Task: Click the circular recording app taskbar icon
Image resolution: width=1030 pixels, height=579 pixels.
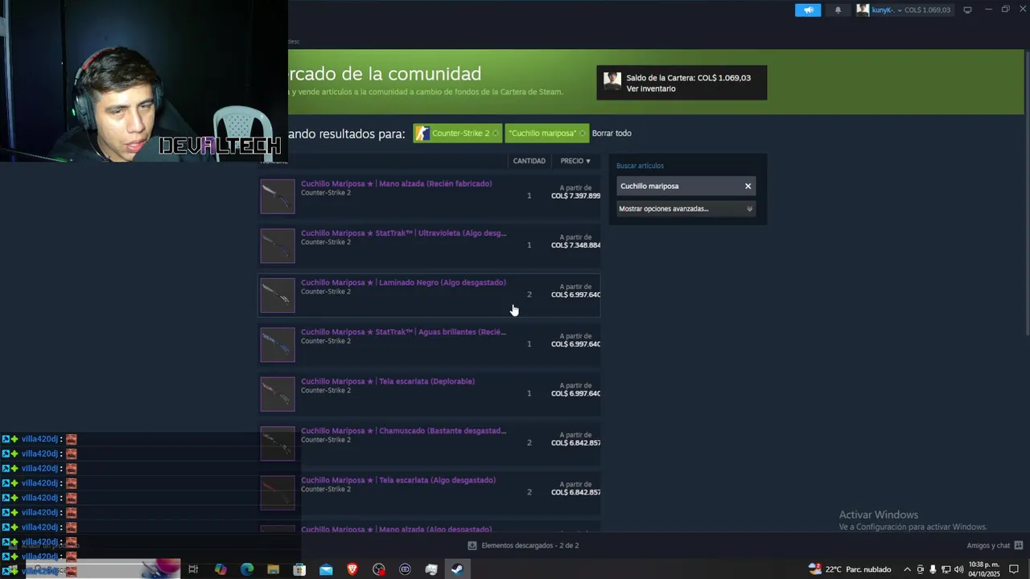Action: click(x=379, y=569)
